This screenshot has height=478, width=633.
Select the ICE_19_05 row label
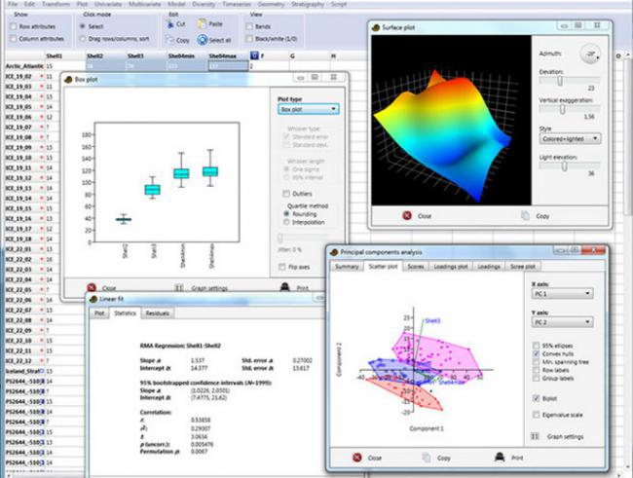[x=19, y=106]
